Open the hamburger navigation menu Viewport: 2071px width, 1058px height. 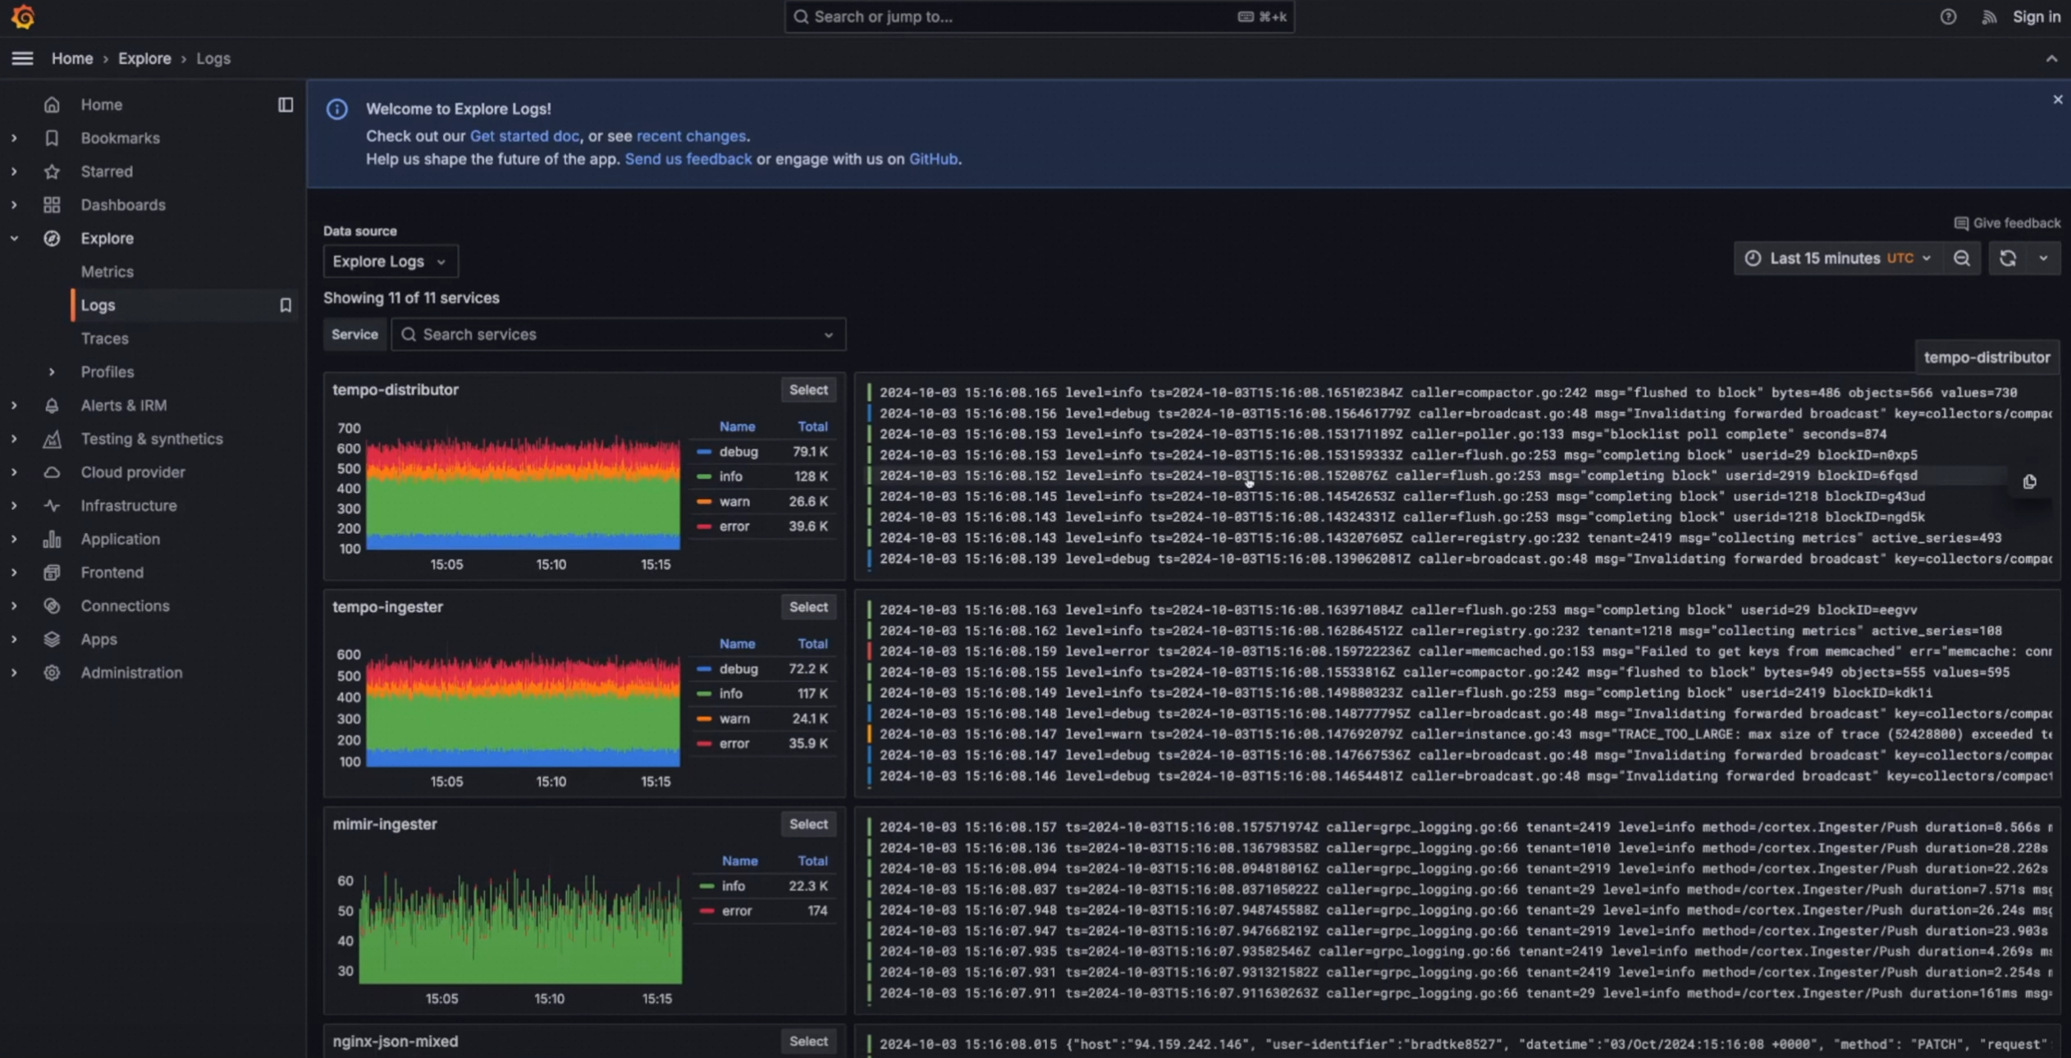22,58
